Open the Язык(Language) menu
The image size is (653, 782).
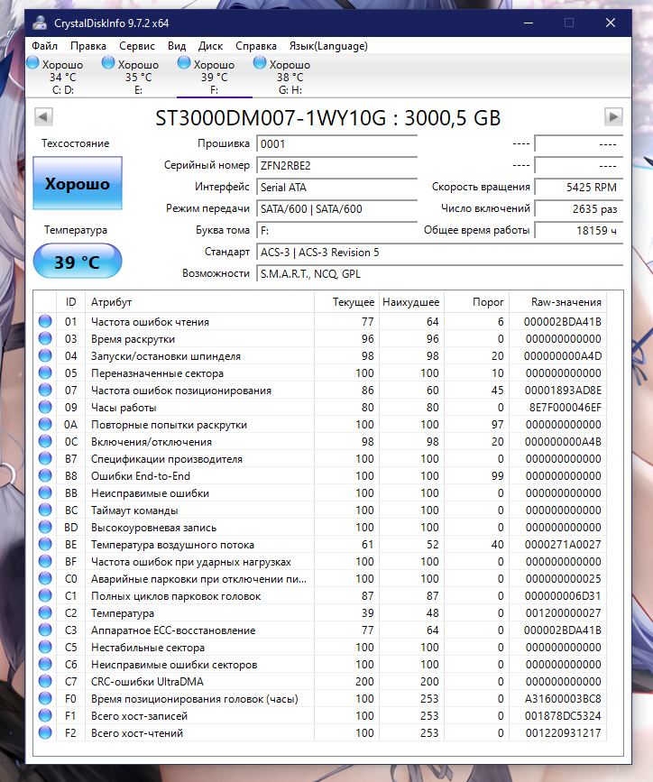coord(328,46)
